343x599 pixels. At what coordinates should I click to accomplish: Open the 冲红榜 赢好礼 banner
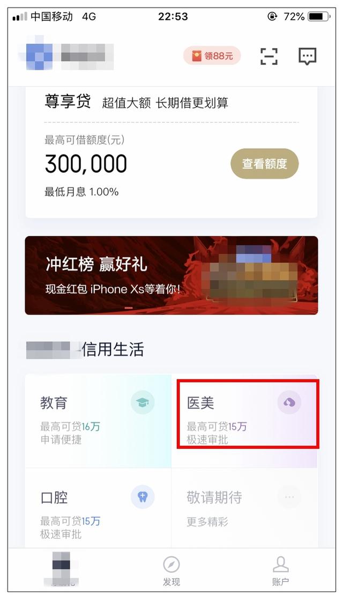point(171,275)
